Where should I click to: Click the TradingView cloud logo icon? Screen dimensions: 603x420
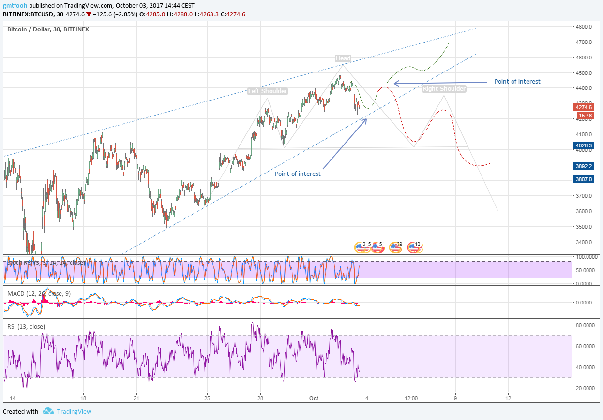point(48,411)
